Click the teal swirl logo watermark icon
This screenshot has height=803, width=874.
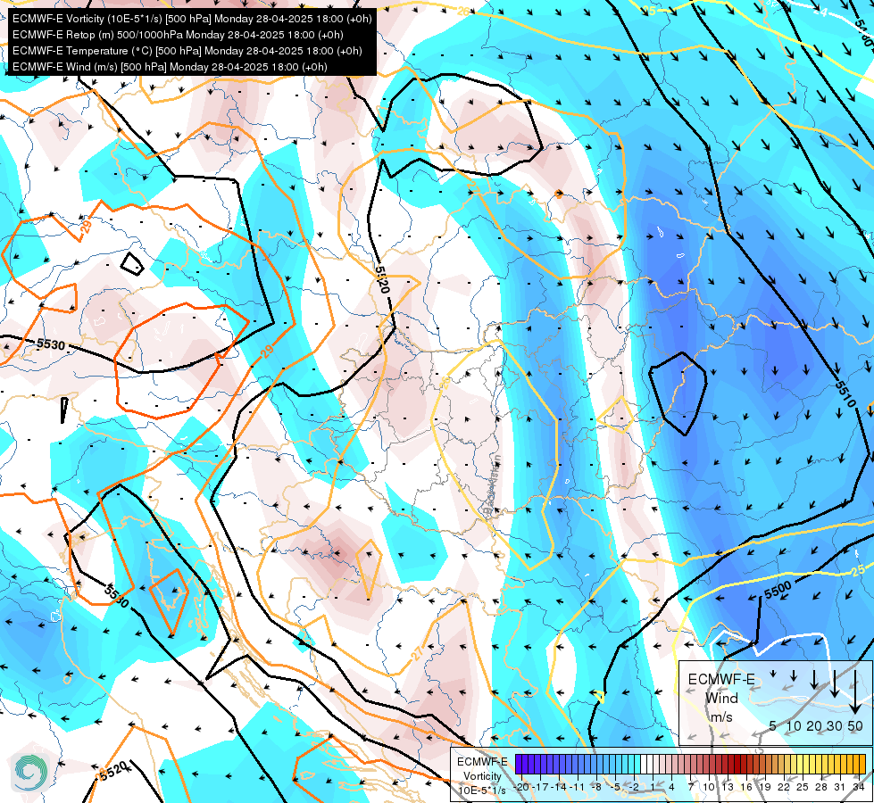30,772
